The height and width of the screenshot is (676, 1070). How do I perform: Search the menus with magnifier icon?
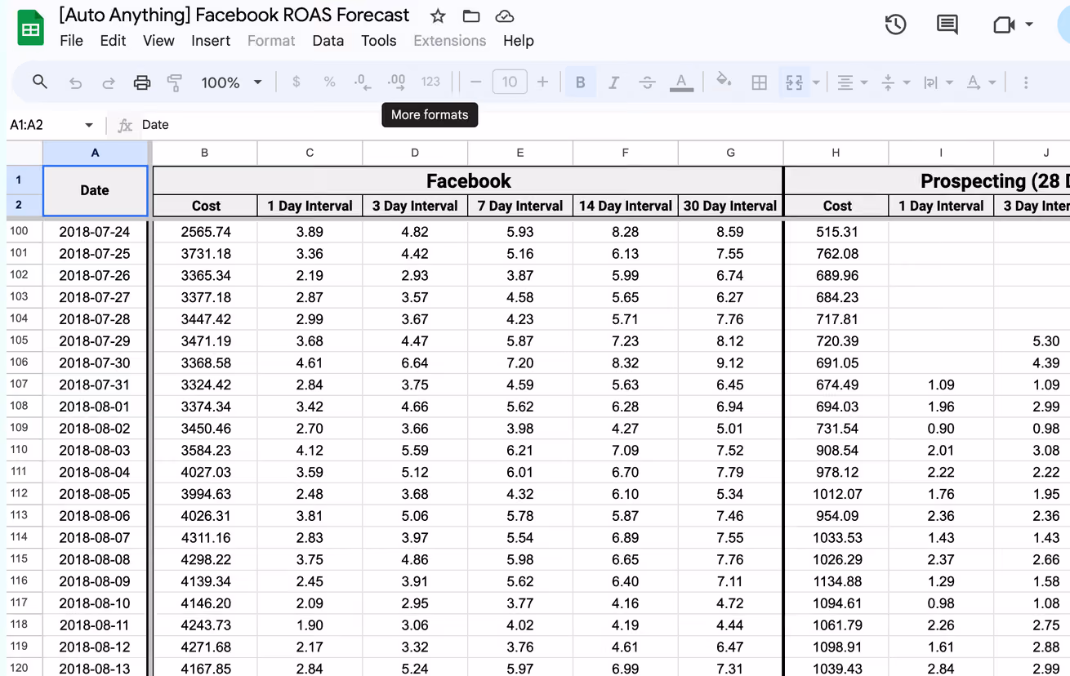click(x=39, y=82)
